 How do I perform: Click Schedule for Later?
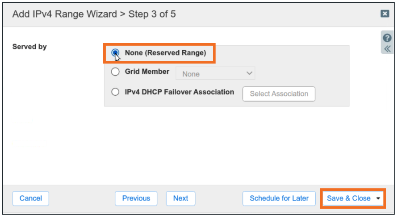click(x=279, y=199)
